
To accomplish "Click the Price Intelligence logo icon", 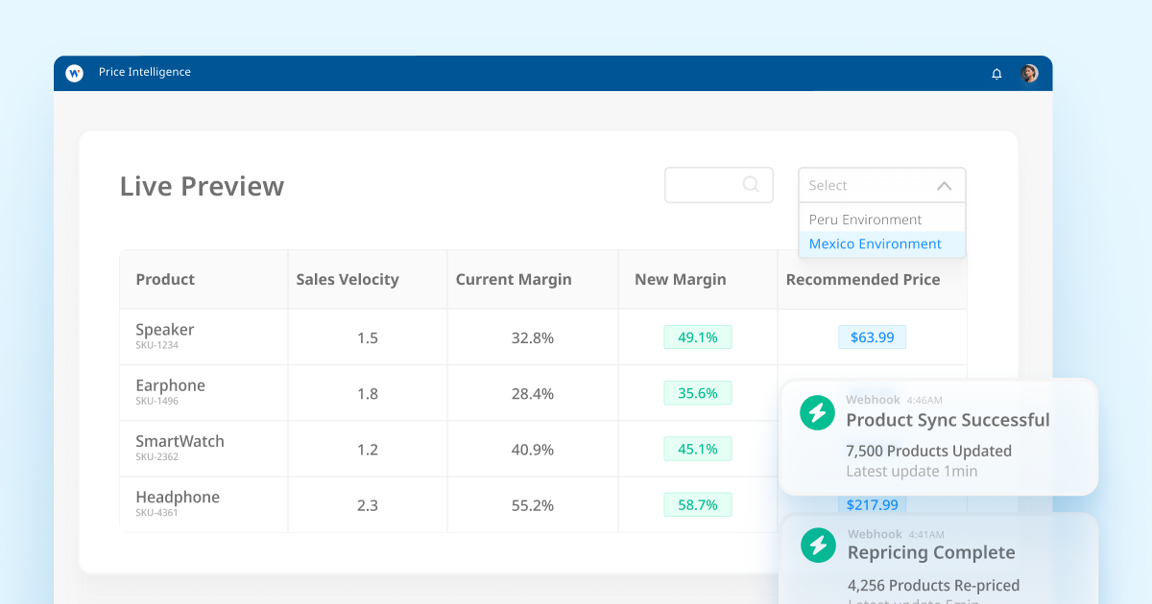I will (74, 73).
